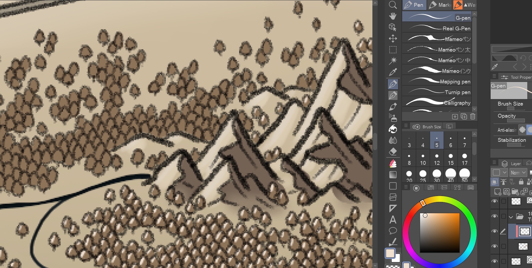The image size is (532, 268).
Task: Pick the Eyedropper tool in toolbar
Action: pyautogui.click(x=393, y=72)
